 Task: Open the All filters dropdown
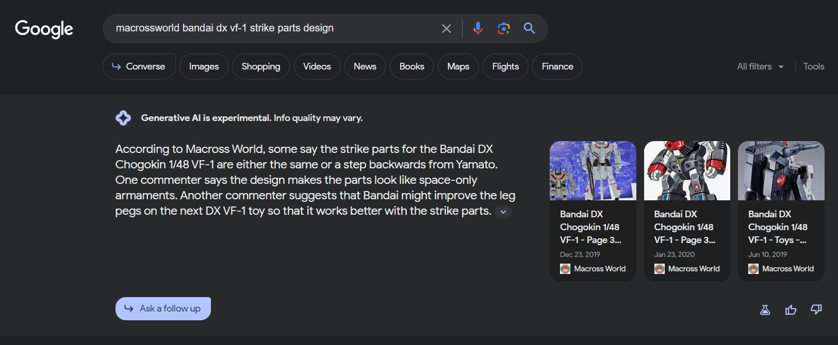pos(760,66)
